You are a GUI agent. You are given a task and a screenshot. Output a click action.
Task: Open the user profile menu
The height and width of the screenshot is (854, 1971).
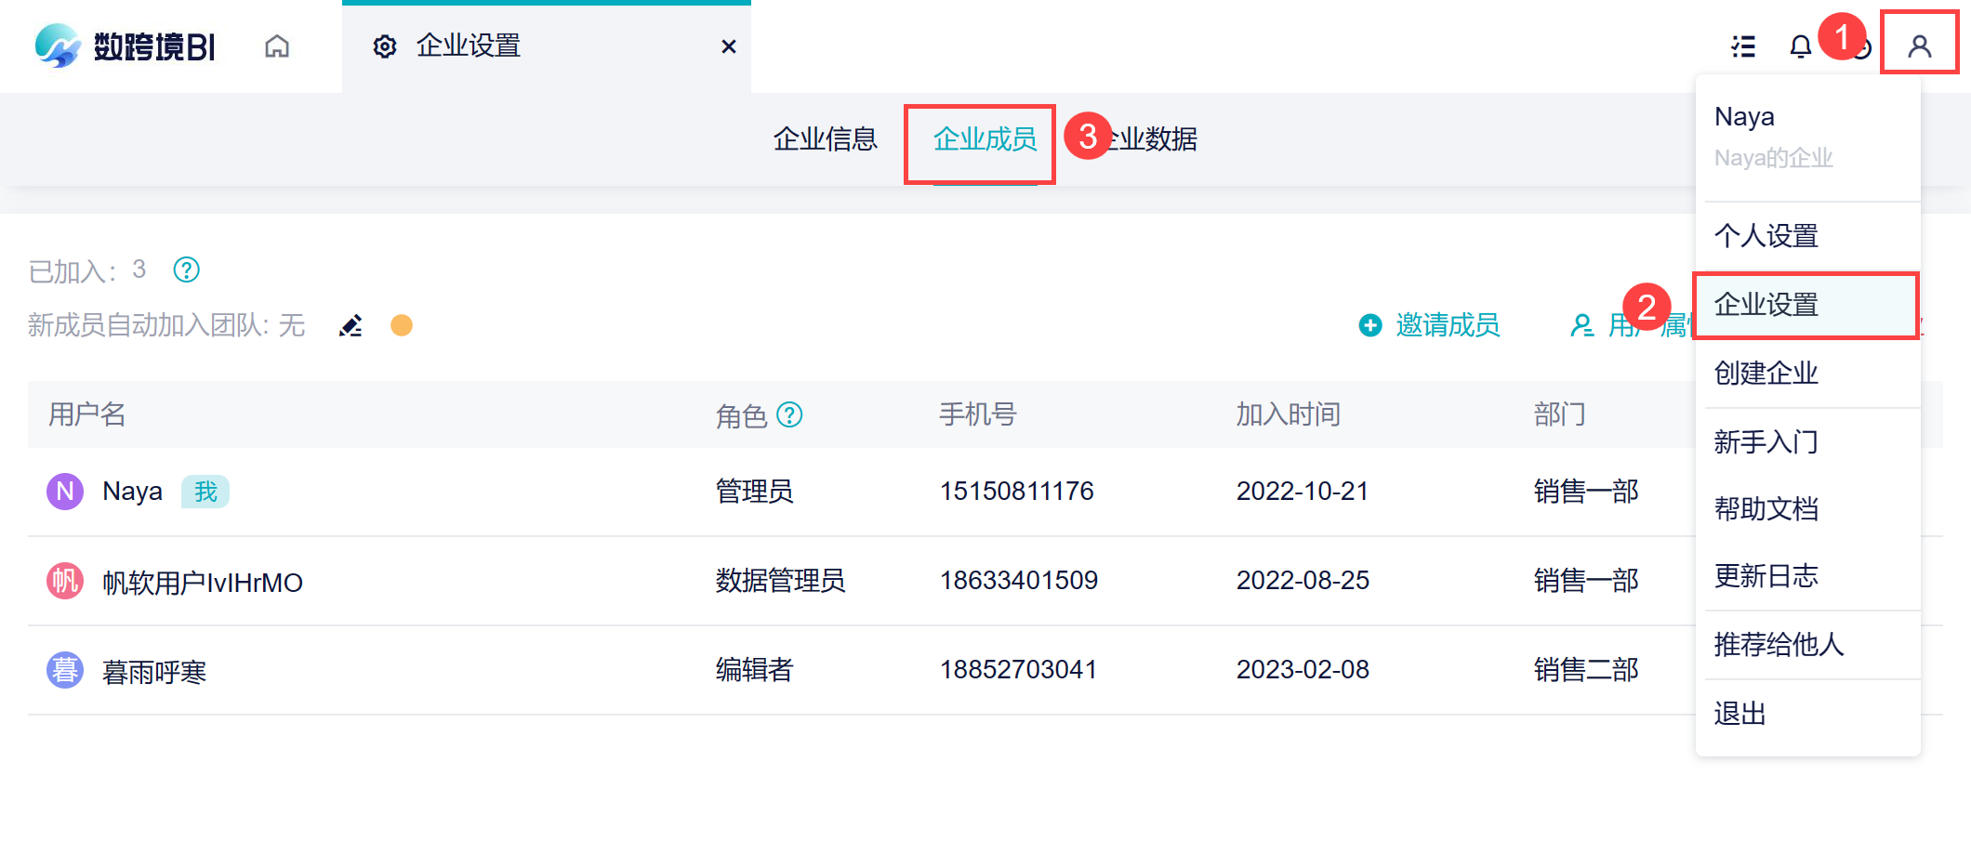1919,46
